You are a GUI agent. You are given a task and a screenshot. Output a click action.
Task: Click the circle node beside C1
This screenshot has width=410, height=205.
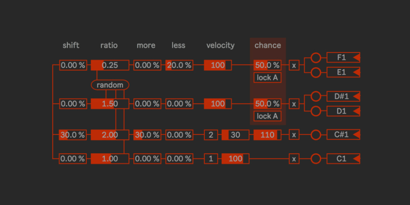316,159
